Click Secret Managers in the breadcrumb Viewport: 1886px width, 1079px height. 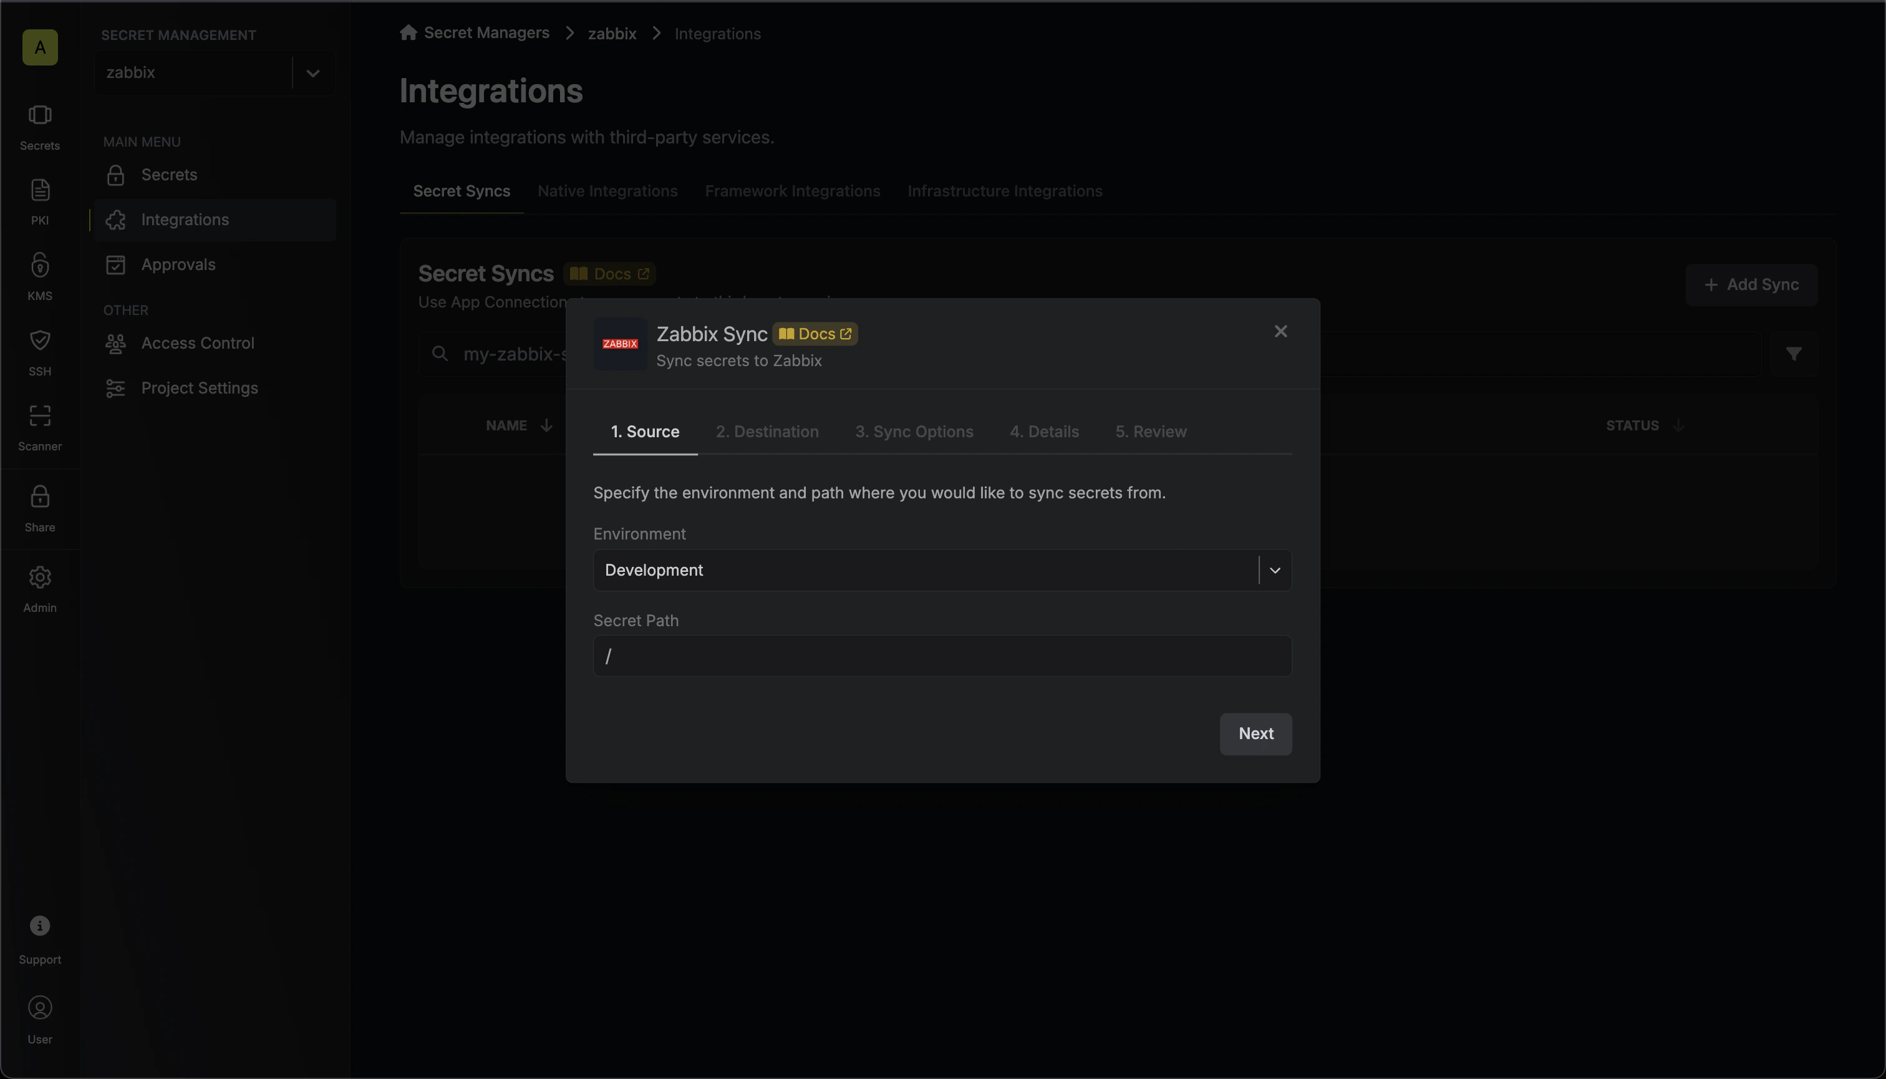click(x=486, y=32)
